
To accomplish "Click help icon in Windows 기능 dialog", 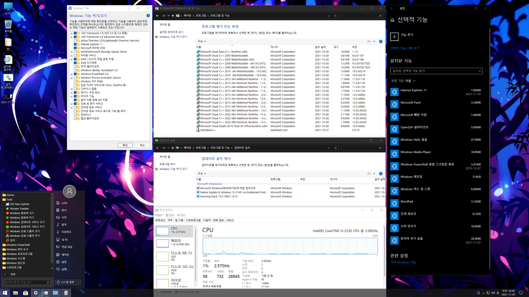I will [148, 16].
